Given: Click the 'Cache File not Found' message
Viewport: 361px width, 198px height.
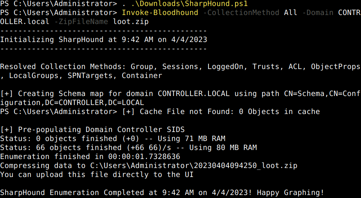Looking at the screenshot, I should tap(221, 112).
